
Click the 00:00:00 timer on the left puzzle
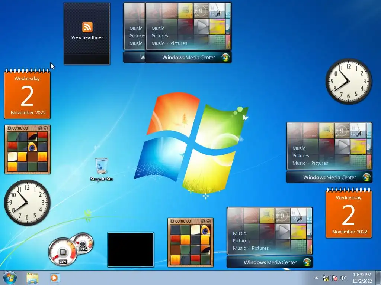20,128
